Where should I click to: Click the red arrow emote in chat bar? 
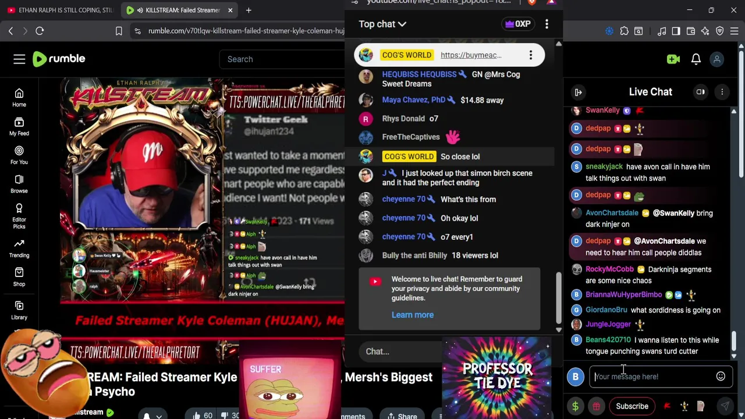tap(668, 406)
